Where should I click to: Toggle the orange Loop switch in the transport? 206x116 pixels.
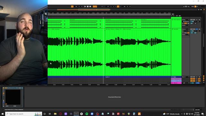point(118,6)
